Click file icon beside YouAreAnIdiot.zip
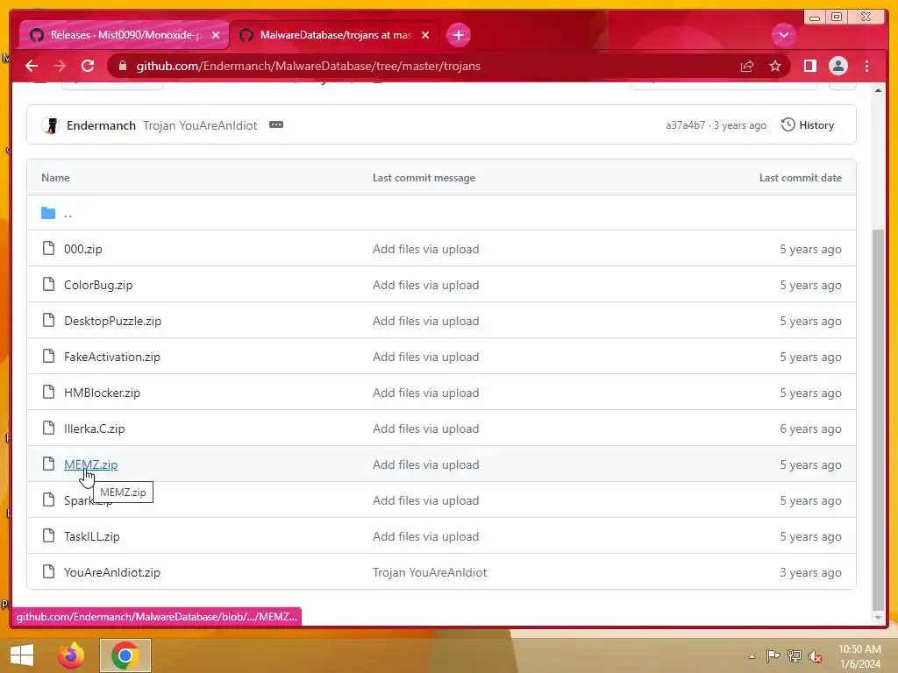The width and height of the screenshot is (898, 673). click(x=49, y=571)
